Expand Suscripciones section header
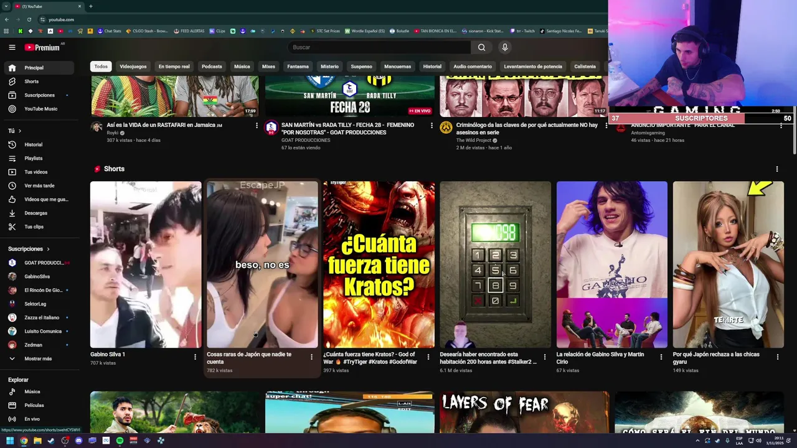Screen dimensions: 797x448 click(x=29, y=249)
